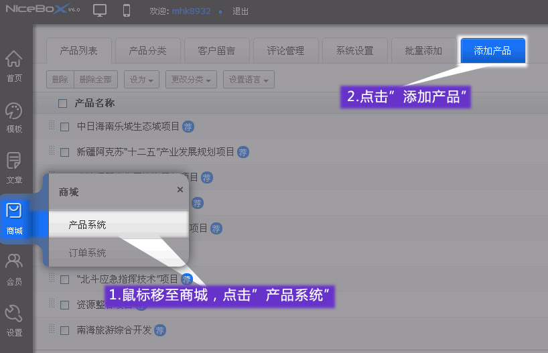Select the 模板 template palette icon
This screenshot has height=353, width=548.
point(14,117)
